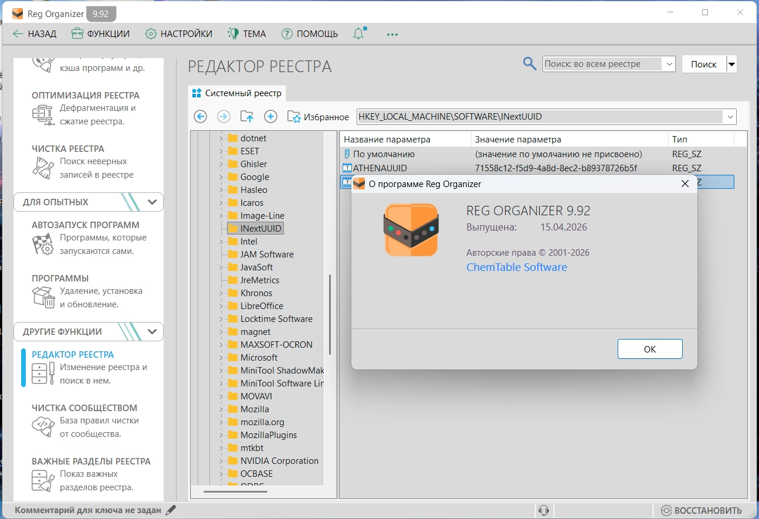759x519 pixels.
Task: Open the notifications bell
Action: pyautogui.click(x=359, y=33)
